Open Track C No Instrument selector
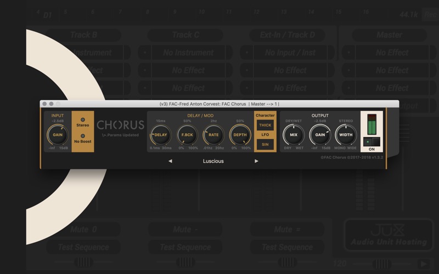Viewport: 439px width, 274px height. tap(188, 53)
